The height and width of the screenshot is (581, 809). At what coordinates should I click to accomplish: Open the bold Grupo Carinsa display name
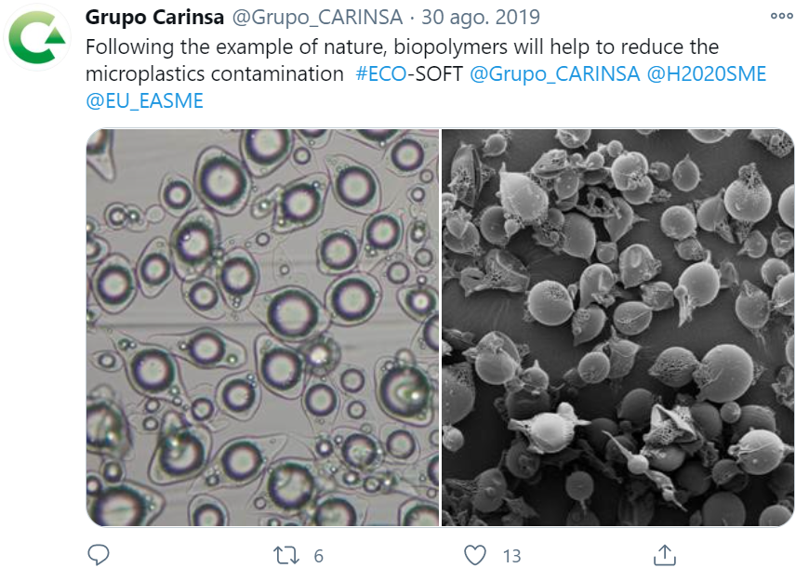pyautogui.click(x=154, y=18)
